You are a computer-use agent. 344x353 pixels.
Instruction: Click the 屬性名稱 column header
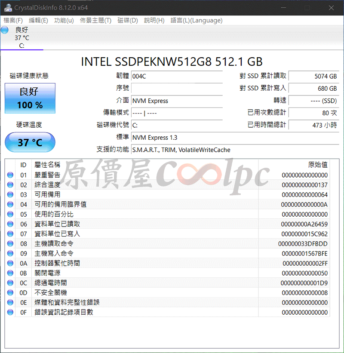(47, 165)
